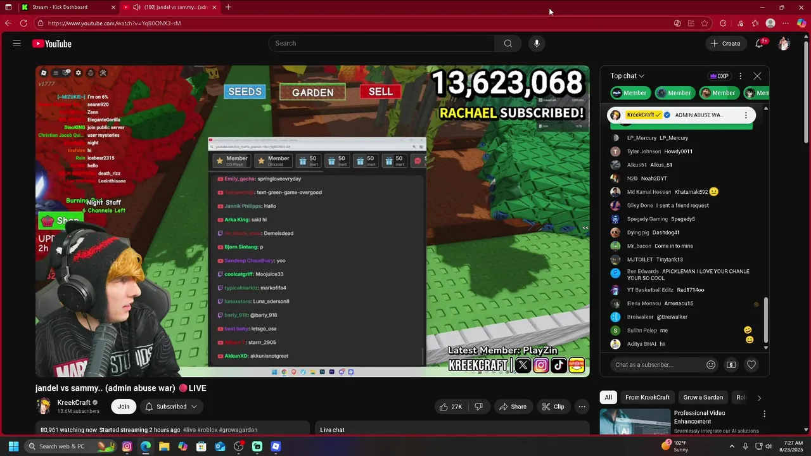This screenshot has height=456, width=811.
Task: Send a heart reaction in chat
Action: [x=751, y=365]
